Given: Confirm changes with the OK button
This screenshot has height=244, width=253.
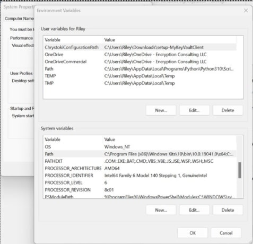Looking at the screenshot, I should pos(193,233).
